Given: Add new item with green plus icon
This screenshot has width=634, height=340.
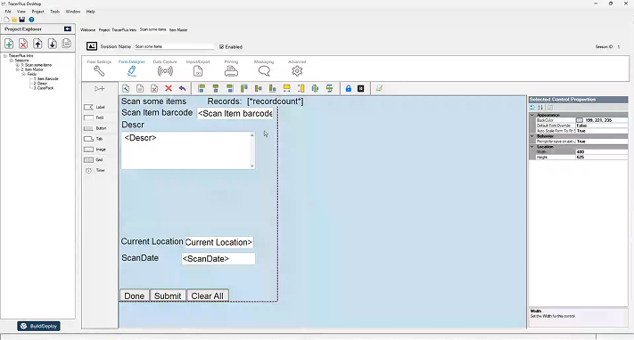Looking at the screenshot, I should (9, 44).
